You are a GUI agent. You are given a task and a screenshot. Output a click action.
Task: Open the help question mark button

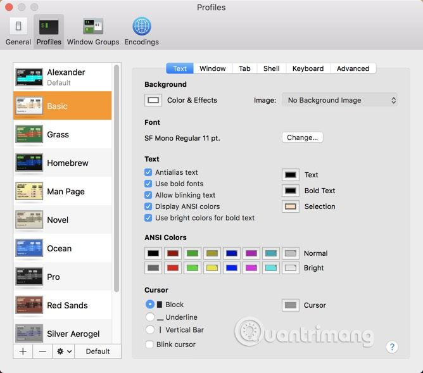pyautogui.click(x=392, y=346)
